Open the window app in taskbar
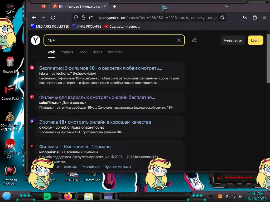The image size is (270, 202). pyautogui.click(x=108, y=196)
